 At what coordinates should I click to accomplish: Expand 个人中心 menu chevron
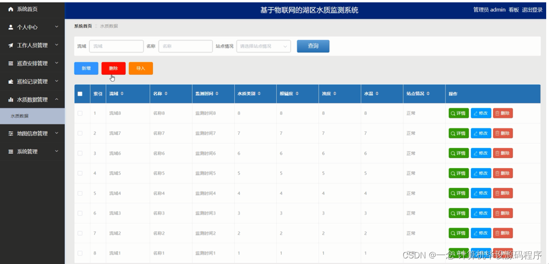tap(56, 27)
